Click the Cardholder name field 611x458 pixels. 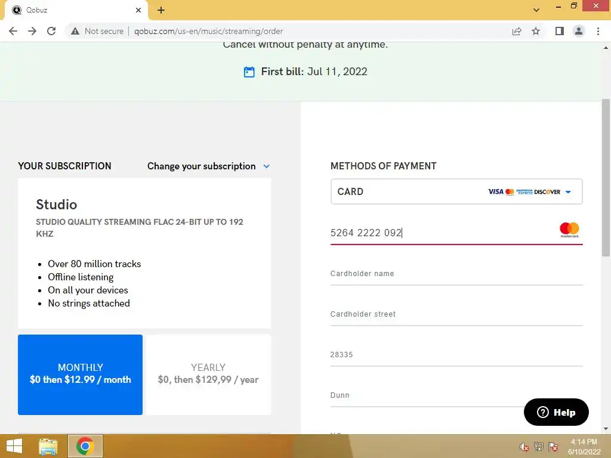pyautogui.click(x=456, y=274)
